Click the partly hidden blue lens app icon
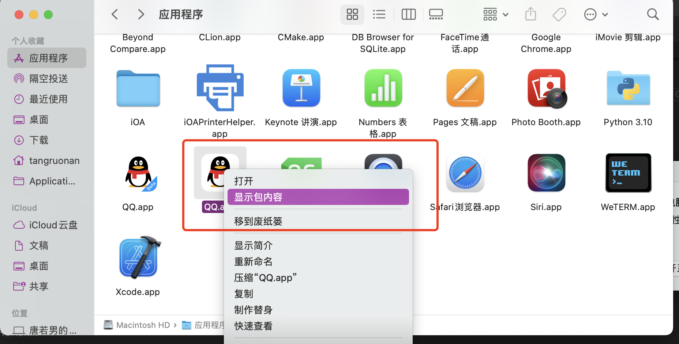Viewport: 679px width, 344px height. [x=383, y=161]
